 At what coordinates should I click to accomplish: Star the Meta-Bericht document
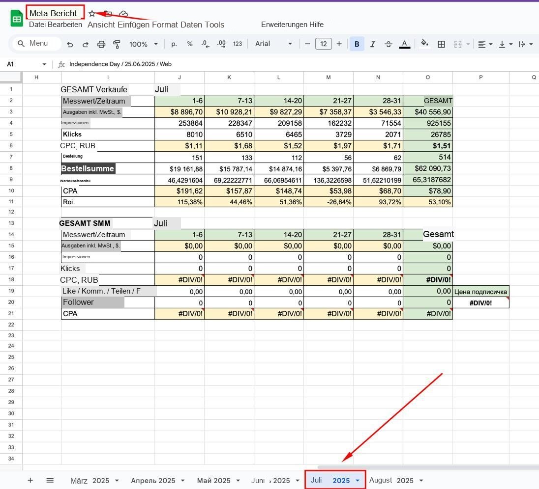(92, 14)
